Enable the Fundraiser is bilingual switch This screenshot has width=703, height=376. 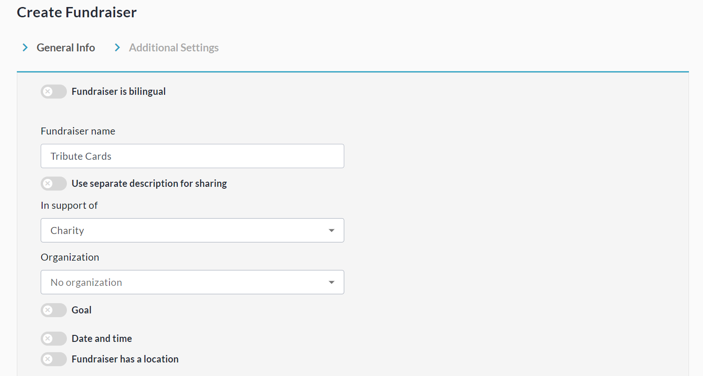point(54,92)
